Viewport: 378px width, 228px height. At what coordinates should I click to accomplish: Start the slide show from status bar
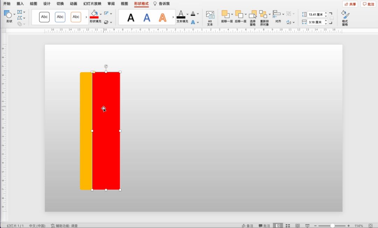click(307, 226)
